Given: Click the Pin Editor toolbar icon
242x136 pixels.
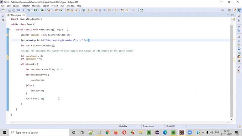Looking at the screenshot, I should [x=141, y=10].
